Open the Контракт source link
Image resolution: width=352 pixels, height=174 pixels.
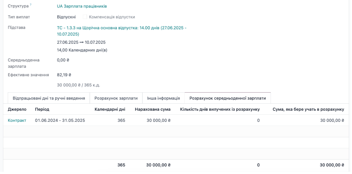[x=17, y=120]
